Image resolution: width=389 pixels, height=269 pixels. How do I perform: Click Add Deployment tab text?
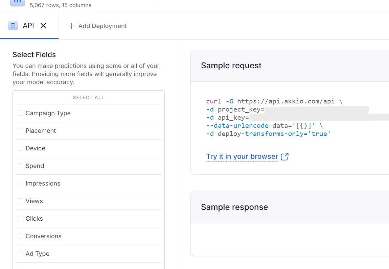pos(102,26)
